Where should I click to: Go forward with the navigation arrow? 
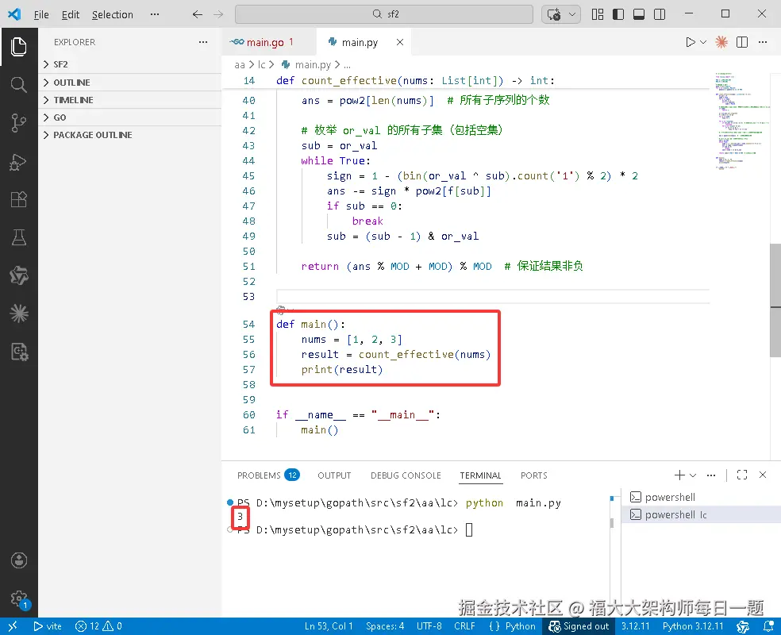(218, 14)
